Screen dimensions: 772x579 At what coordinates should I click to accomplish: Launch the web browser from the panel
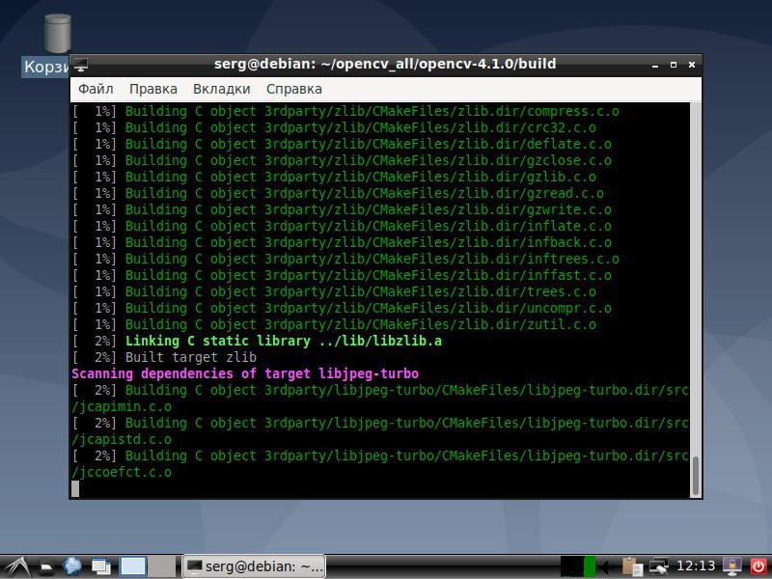point(71,566)
